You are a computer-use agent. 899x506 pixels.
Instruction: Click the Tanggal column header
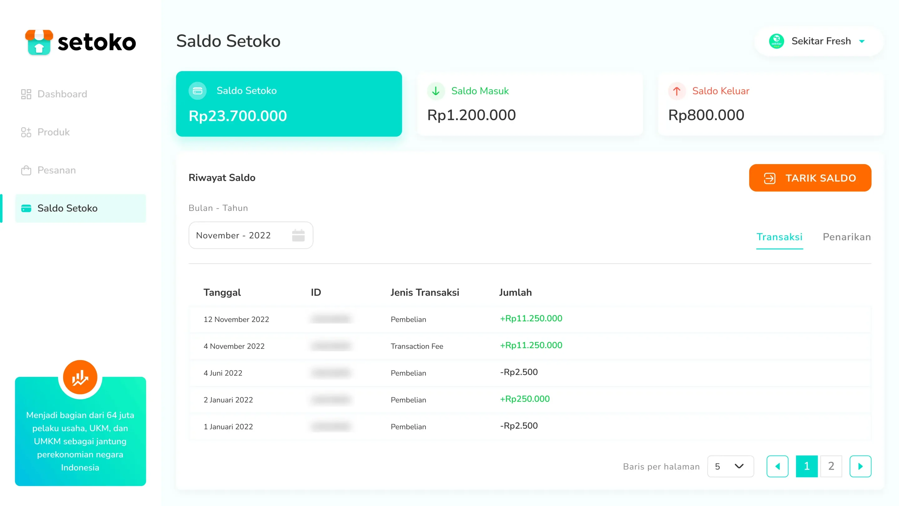click(x=222, y=293)
